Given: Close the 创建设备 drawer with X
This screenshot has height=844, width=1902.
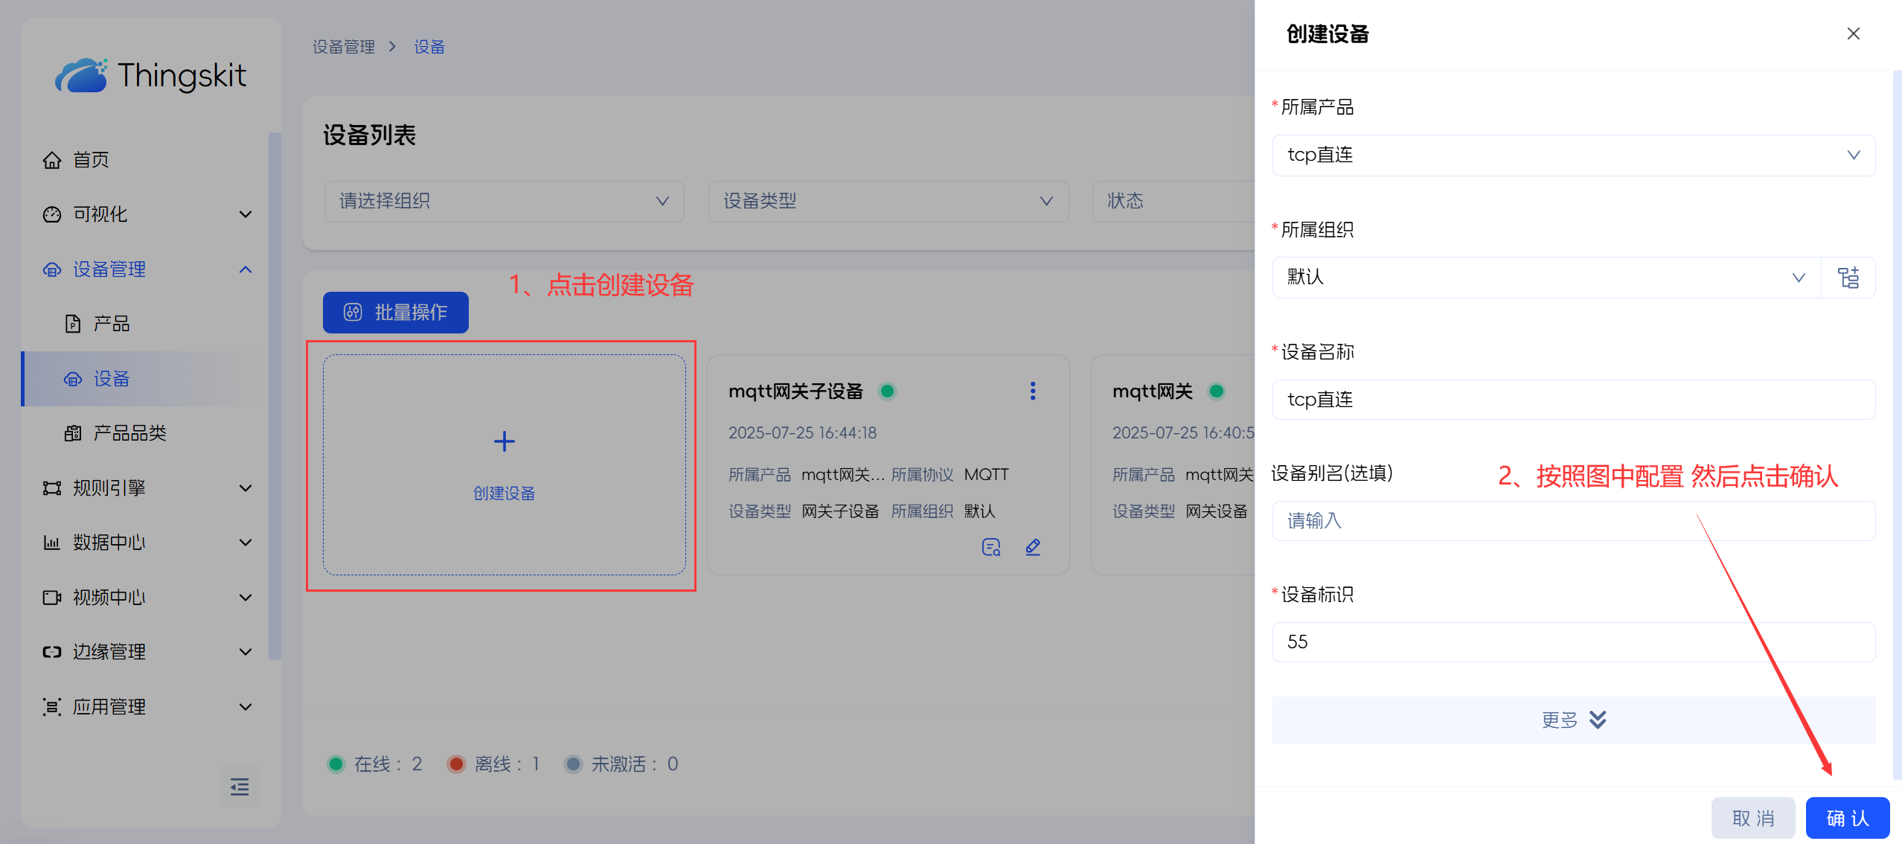Looking at the screenshot, I should pos(1853,34).
